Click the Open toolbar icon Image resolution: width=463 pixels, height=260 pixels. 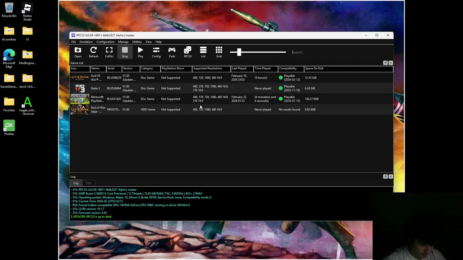[78, 52]
